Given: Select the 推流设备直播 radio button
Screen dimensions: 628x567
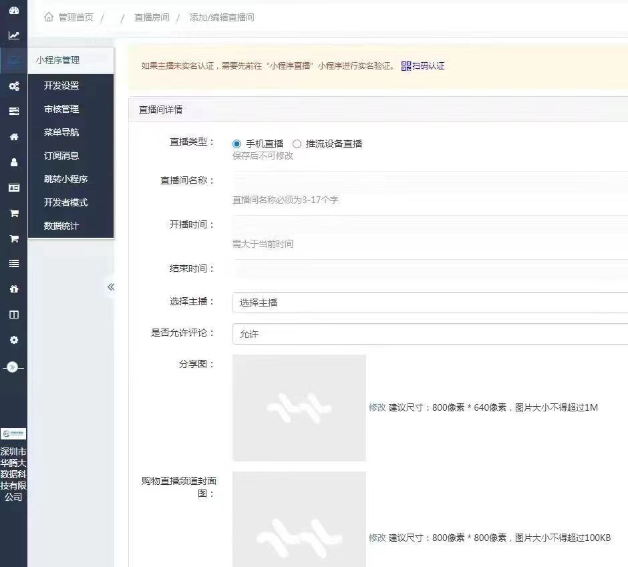Looking at the screenshot, I should click(297, 144).
